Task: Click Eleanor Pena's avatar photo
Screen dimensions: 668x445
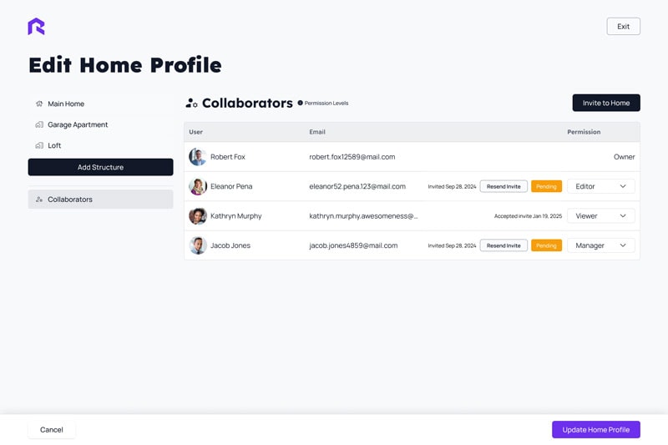Action: (198, 186)
